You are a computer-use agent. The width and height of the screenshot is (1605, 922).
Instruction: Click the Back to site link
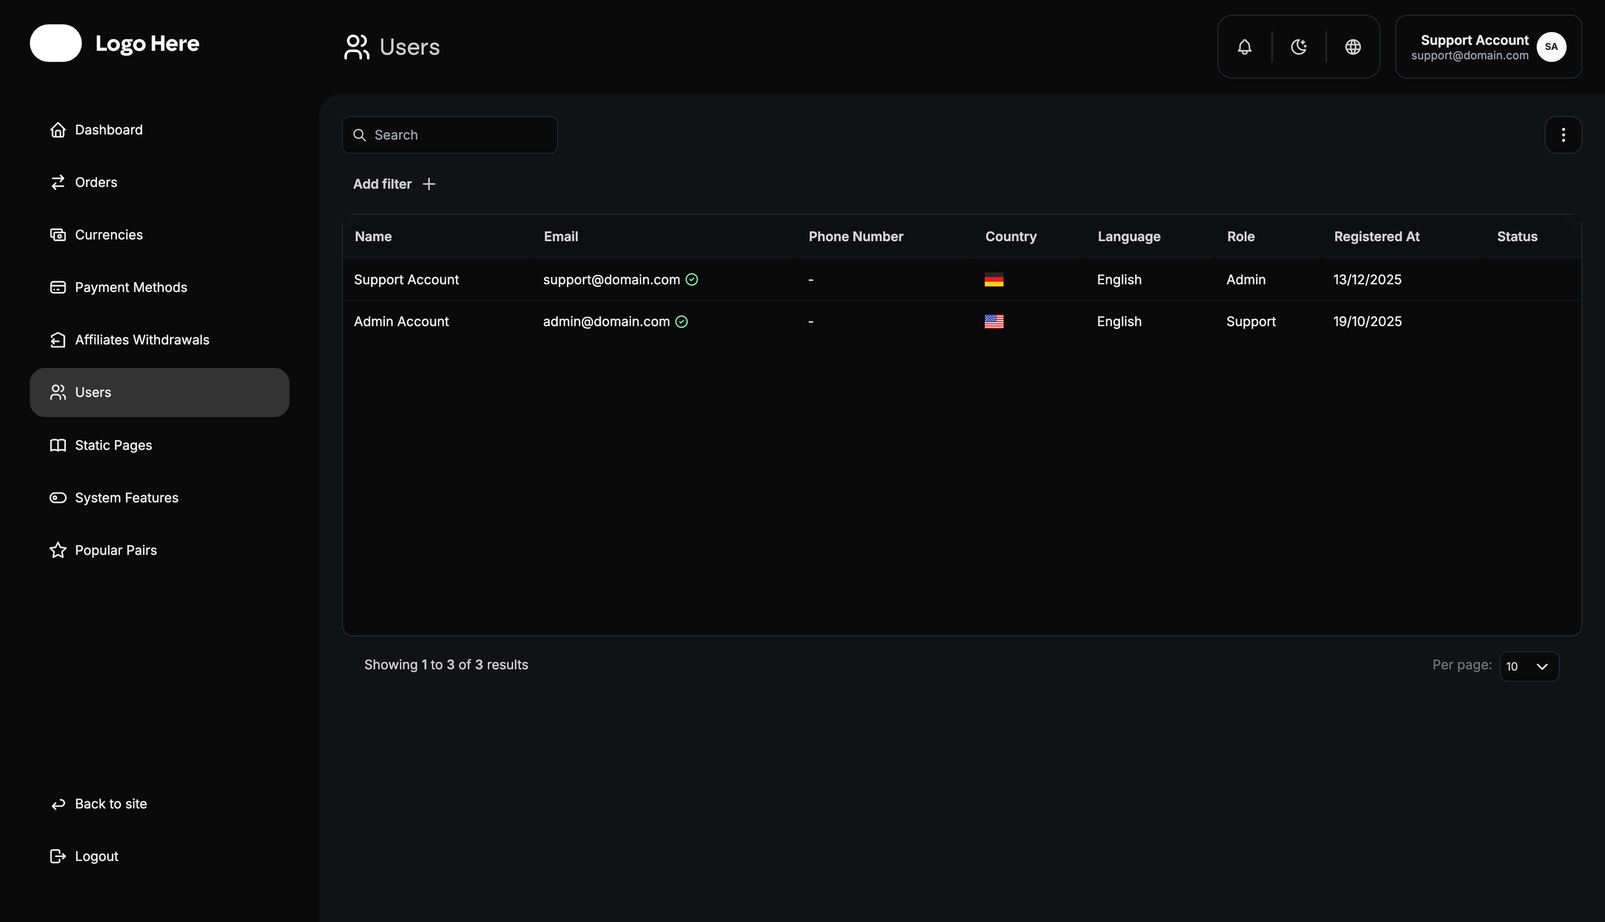coord(111,804)
